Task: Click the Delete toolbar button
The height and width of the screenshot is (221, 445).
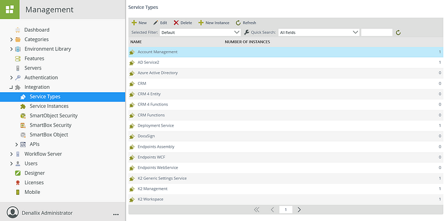Action: [183, 23]
